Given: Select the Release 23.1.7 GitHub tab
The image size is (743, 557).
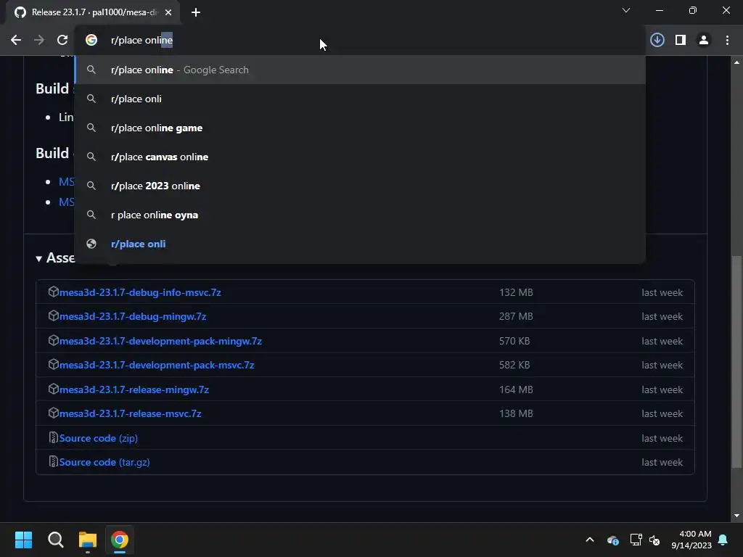Looking at the screenshot, I should [x=92, y=12].
